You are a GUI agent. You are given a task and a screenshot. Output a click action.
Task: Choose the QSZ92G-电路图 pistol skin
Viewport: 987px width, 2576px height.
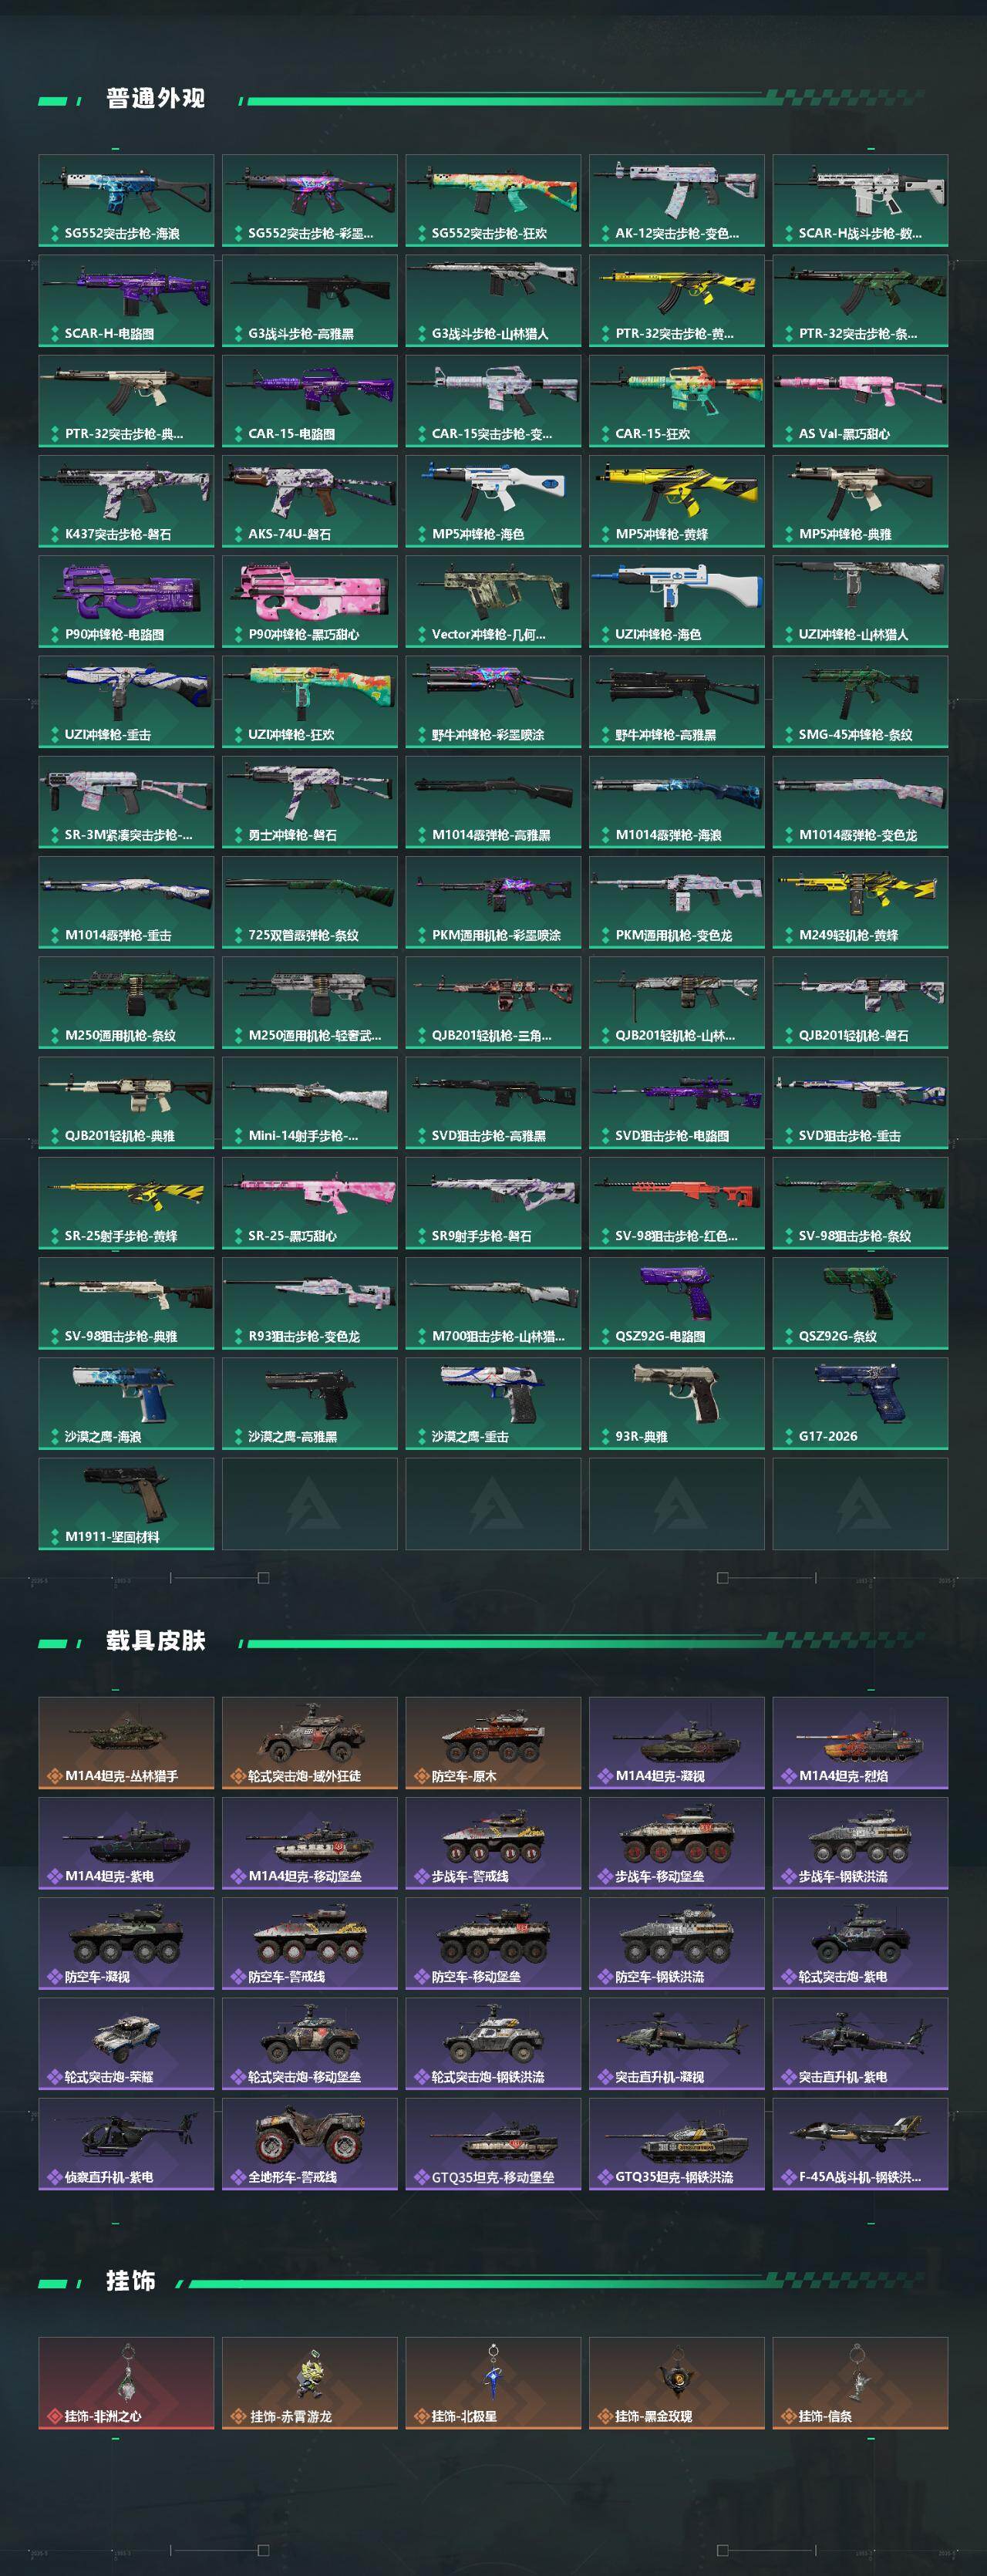677,1303
